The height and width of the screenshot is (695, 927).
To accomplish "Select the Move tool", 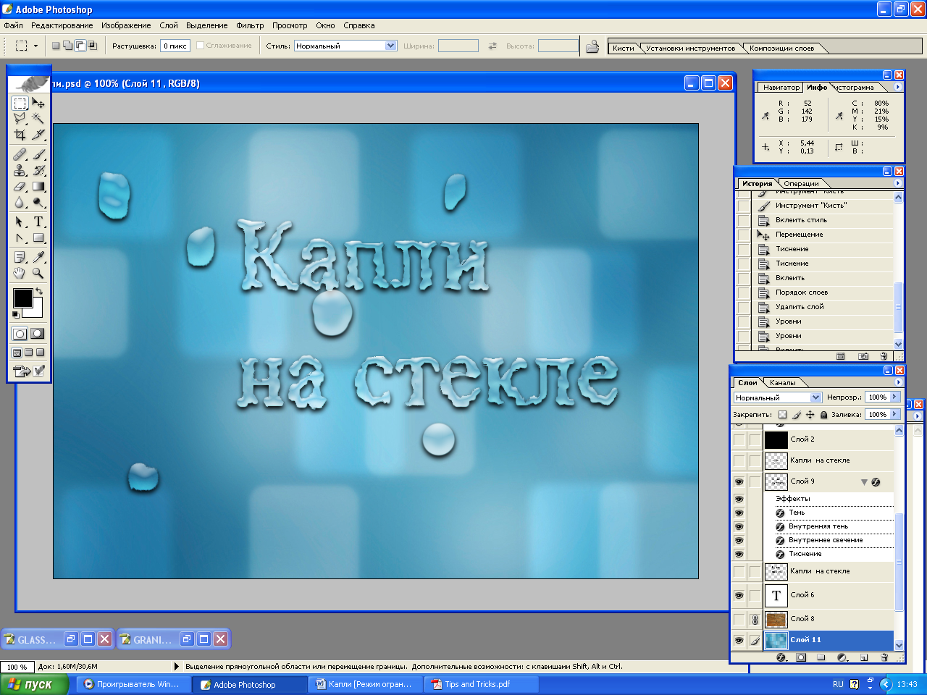I will click(38, 104).
